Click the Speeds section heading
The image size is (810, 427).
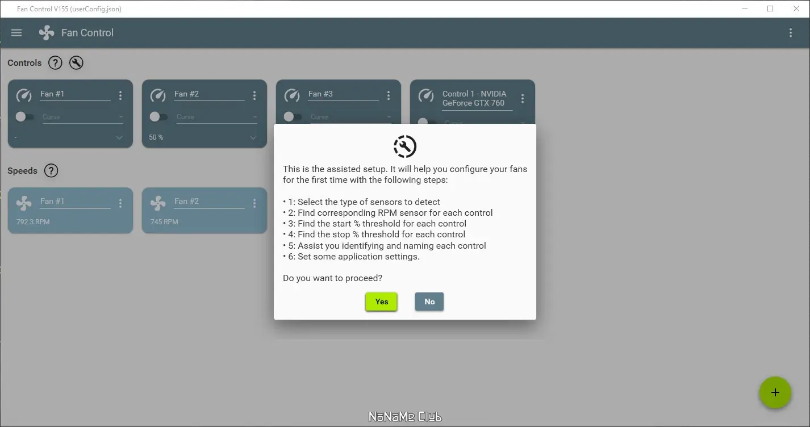click(22, 171)
